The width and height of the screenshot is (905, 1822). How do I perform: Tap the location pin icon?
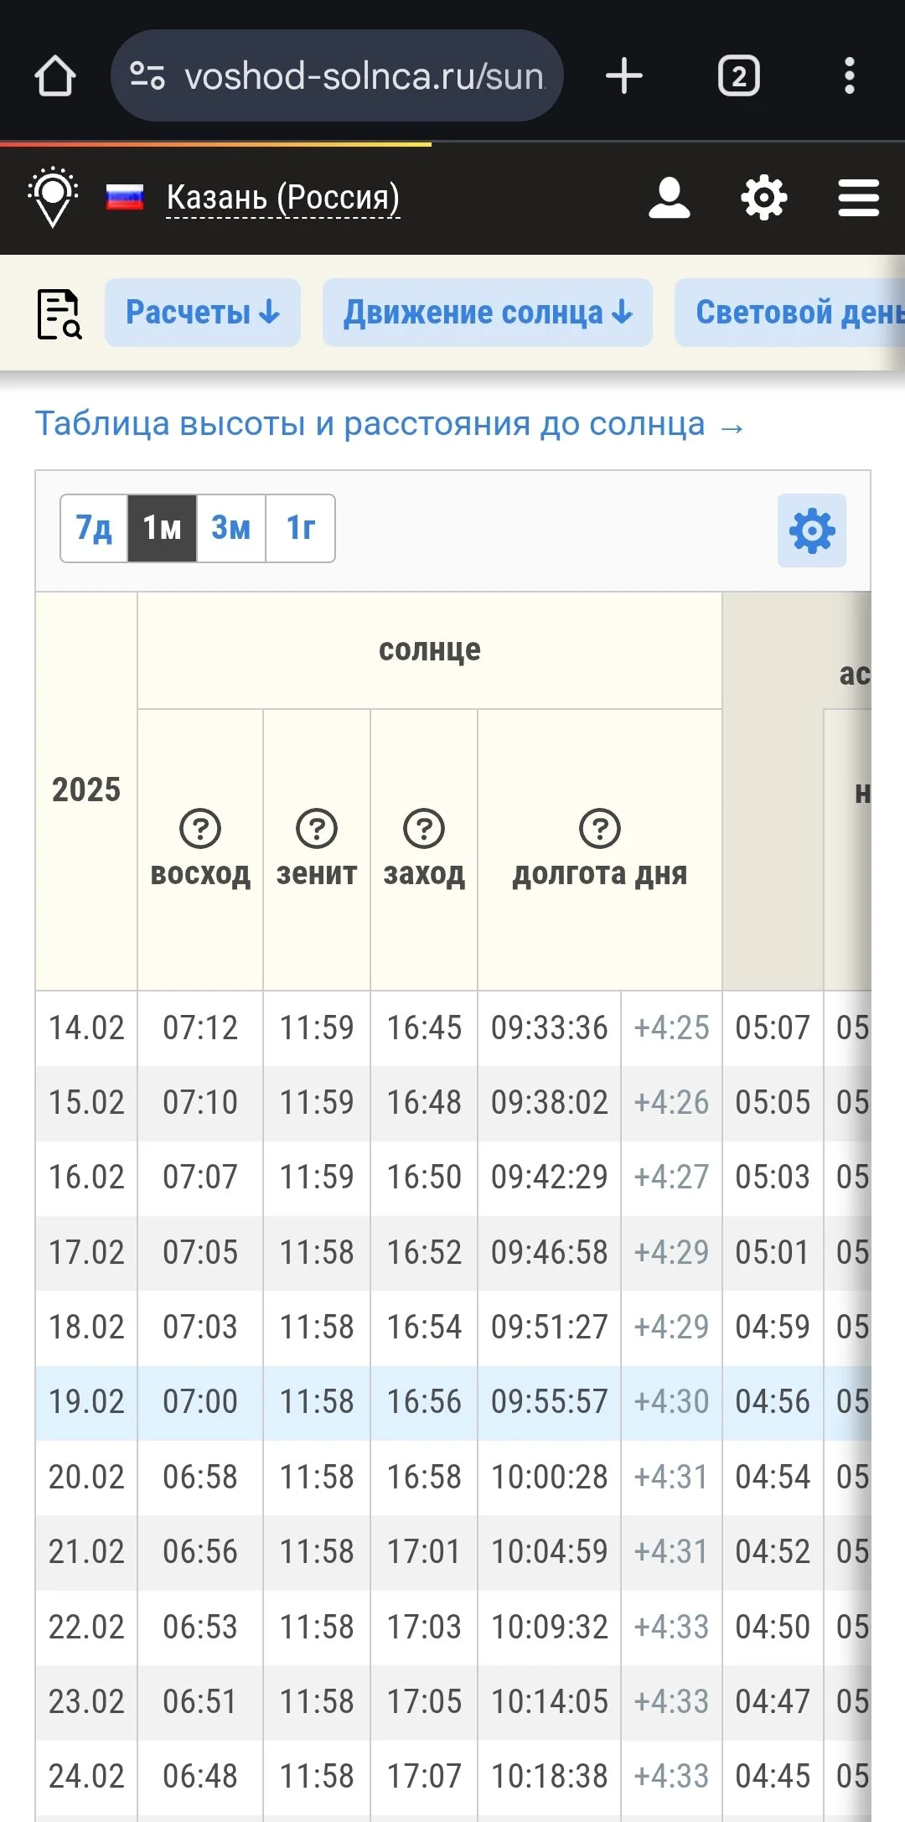pos(53,198)
